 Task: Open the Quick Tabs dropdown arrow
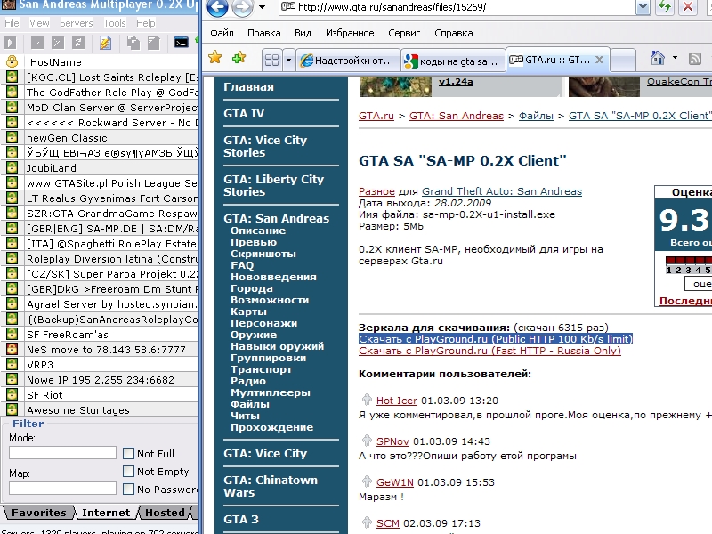[288, 60]
